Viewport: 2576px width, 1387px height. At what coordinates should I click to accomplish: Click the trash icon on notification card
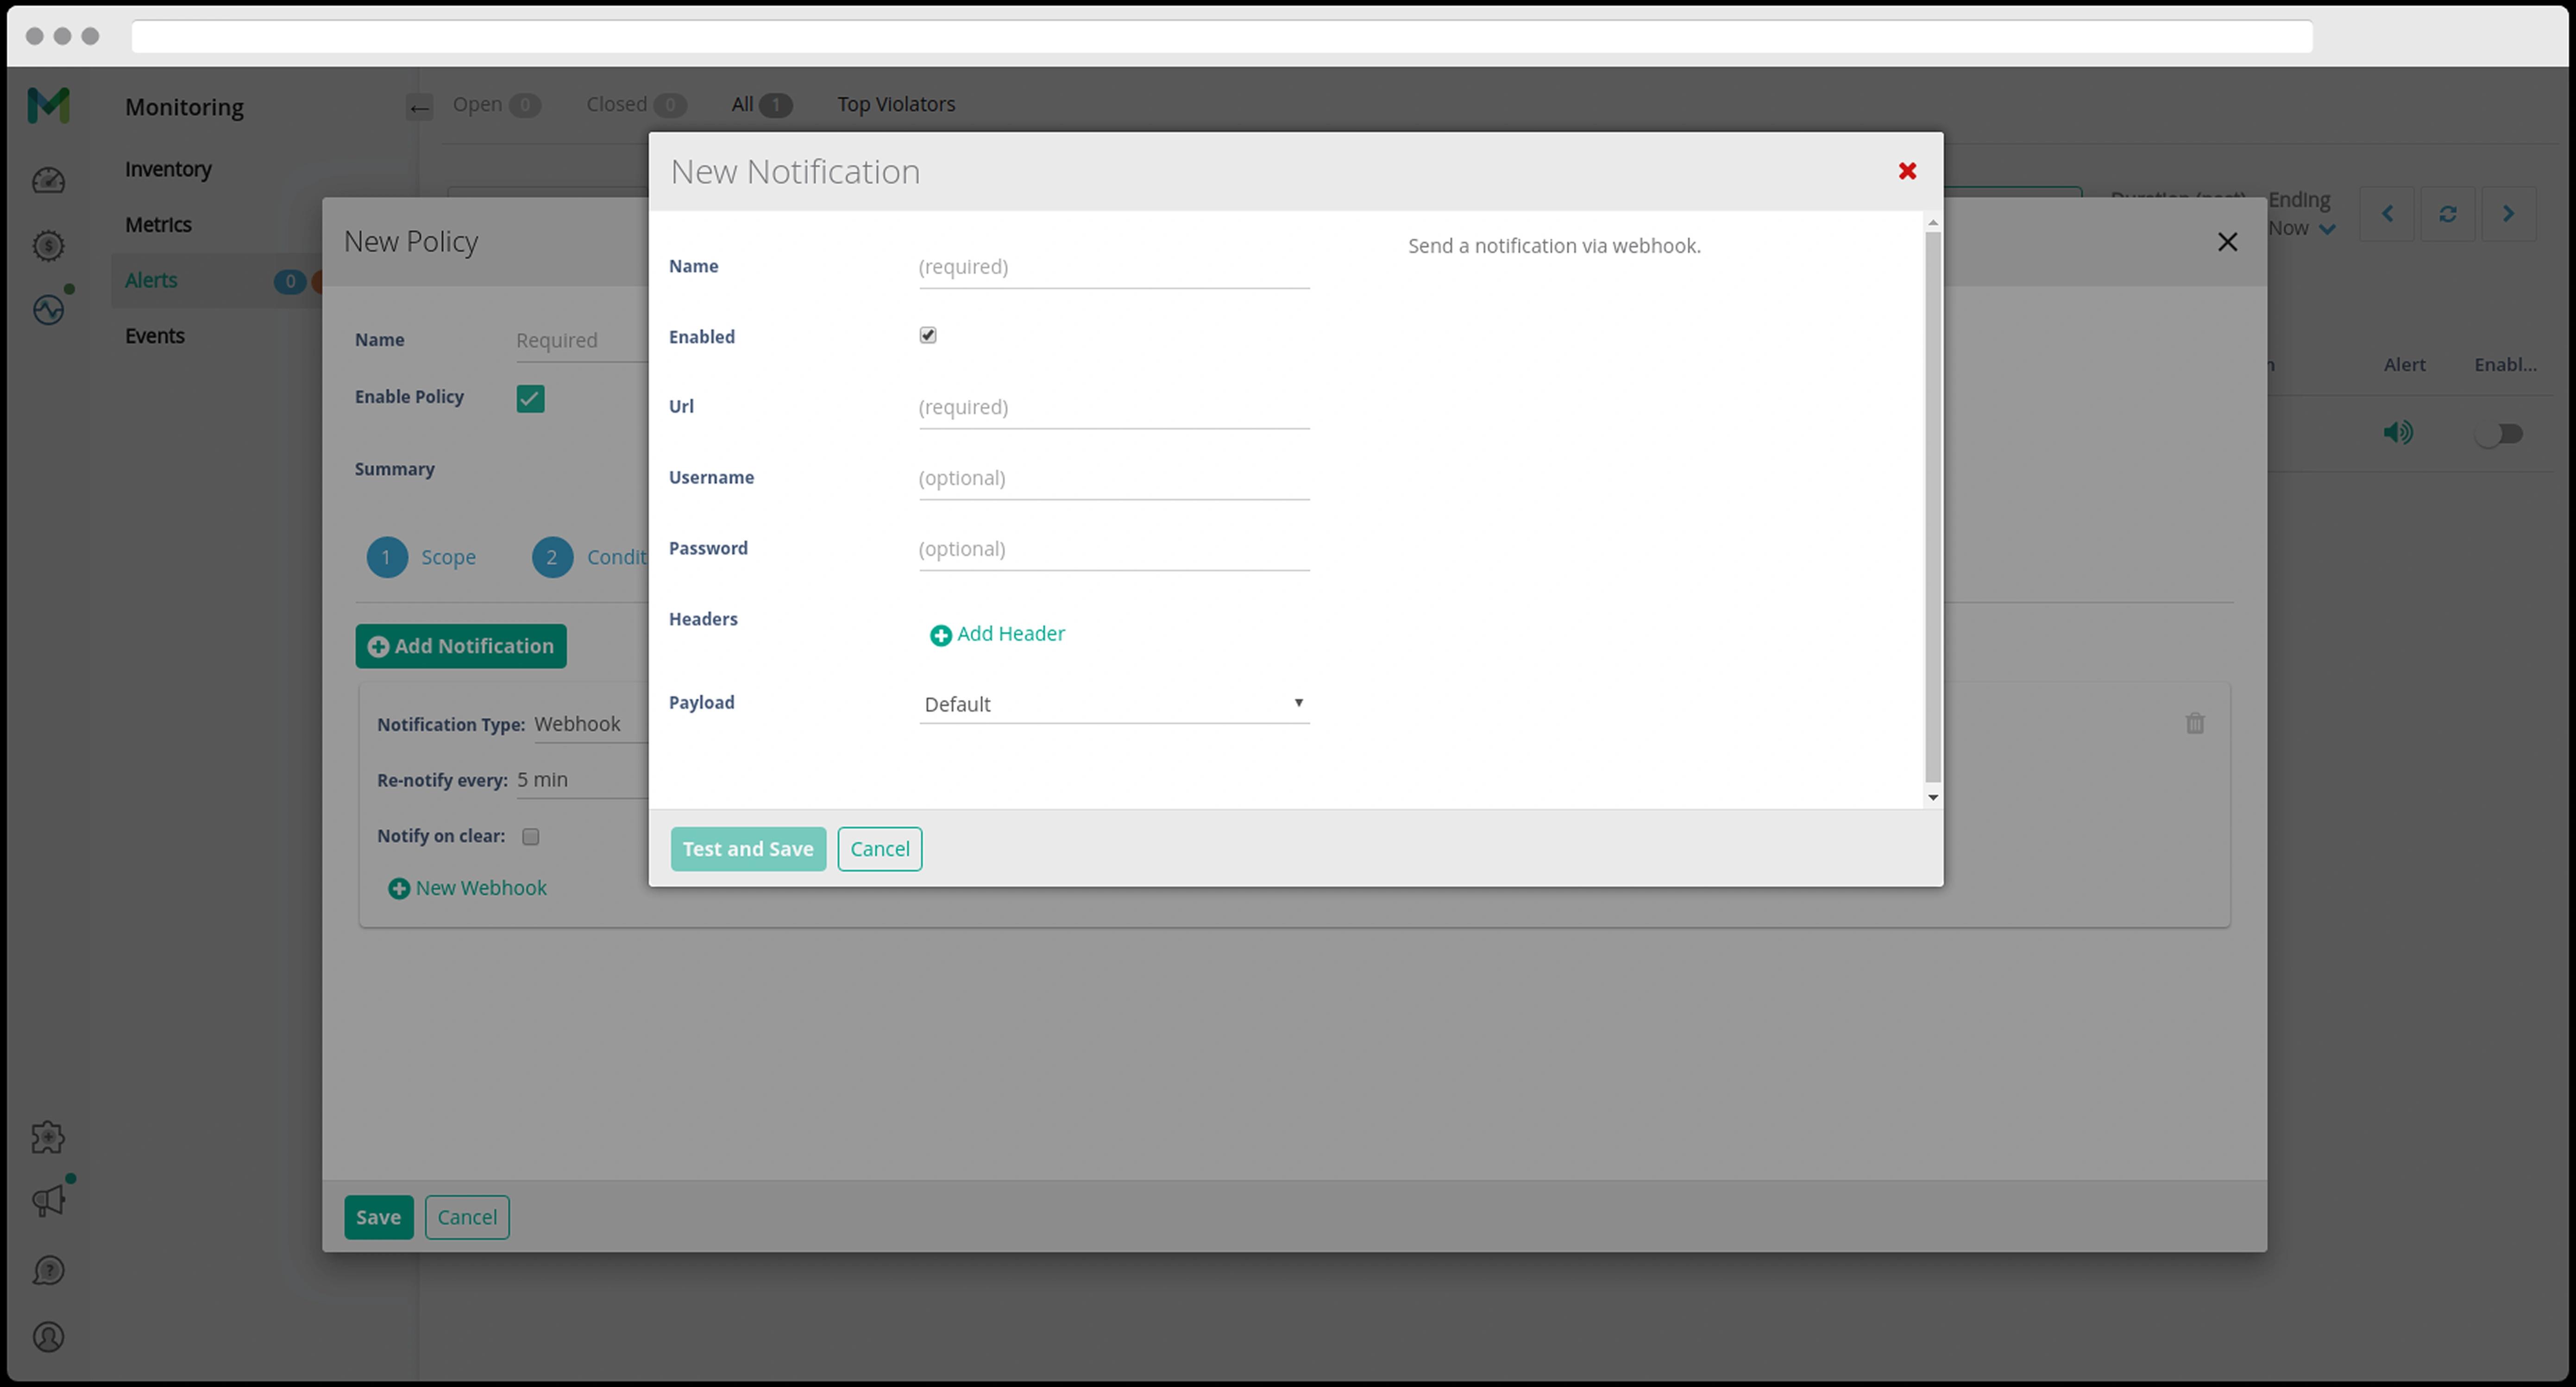click(x=2194, y=723)
